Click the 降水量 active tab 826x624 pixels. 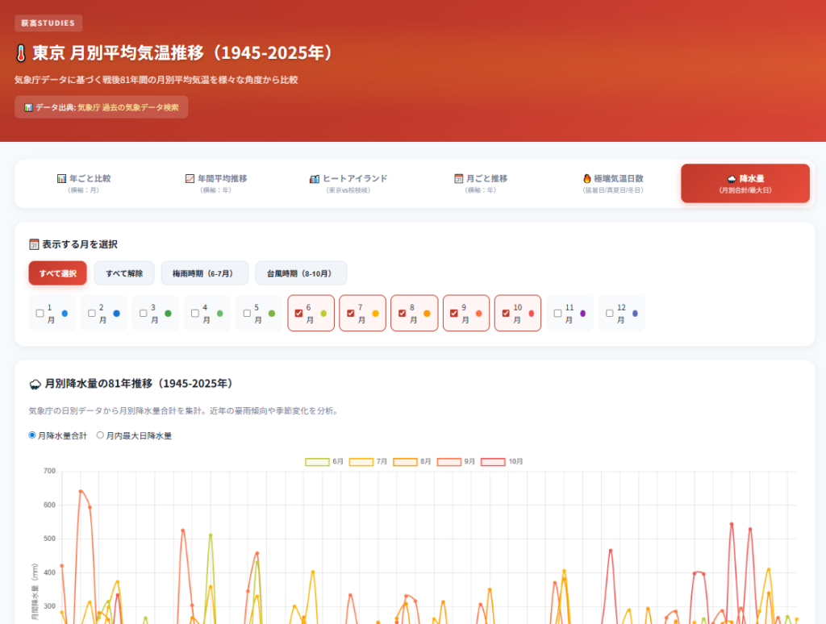pos(745,183)
